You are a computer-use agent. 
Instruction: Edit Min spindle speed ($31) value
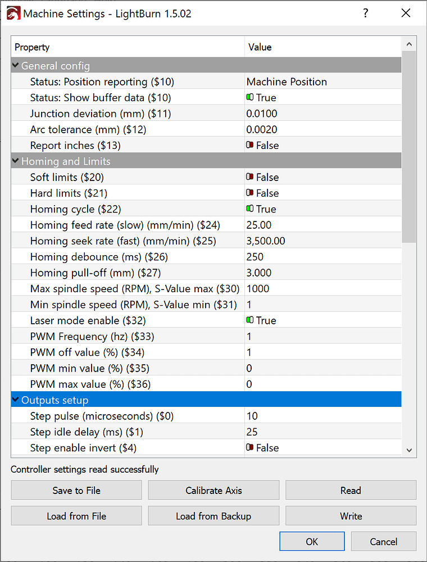[x=323, y=304]
